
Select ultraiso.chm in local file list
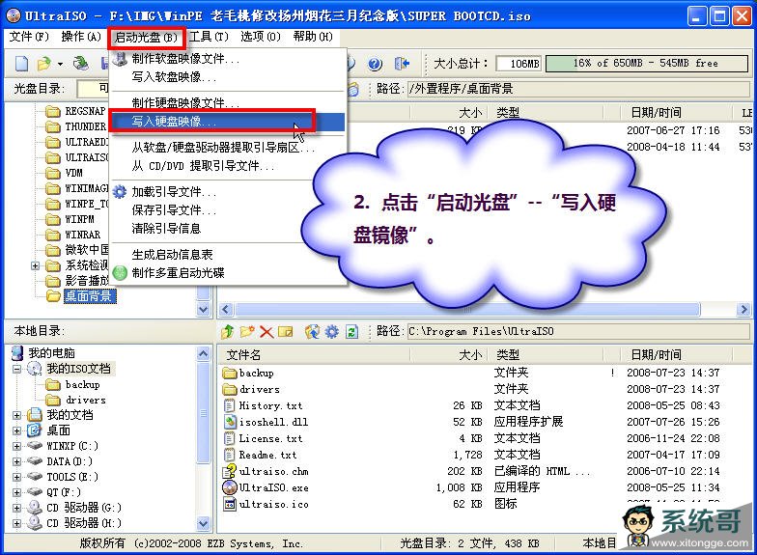(x=266, y=471)
